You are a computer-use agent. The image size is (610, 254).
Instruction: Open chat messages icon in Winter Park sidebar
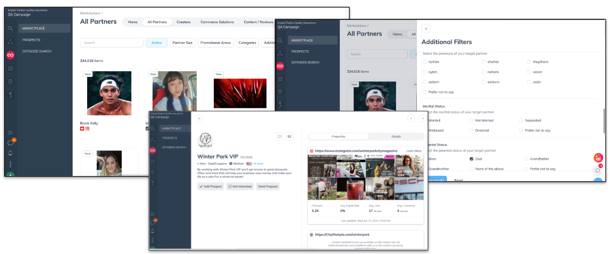click(152, 222)
